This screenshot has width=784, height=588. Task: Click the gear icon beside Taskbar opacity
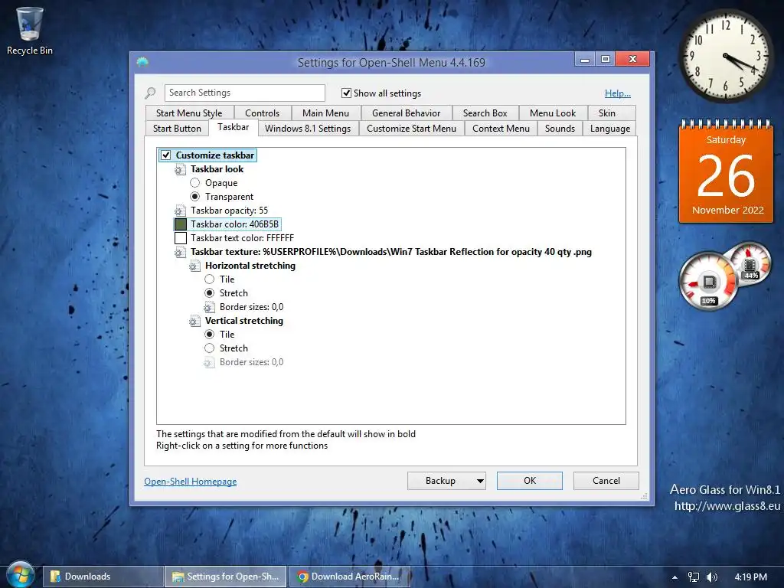coord(179,211)
